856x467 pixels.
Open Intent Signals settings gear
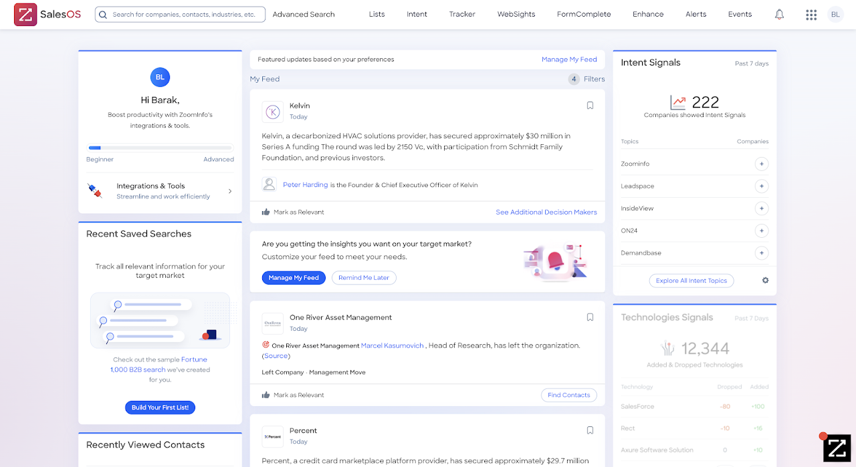click(x=765, y=281)
